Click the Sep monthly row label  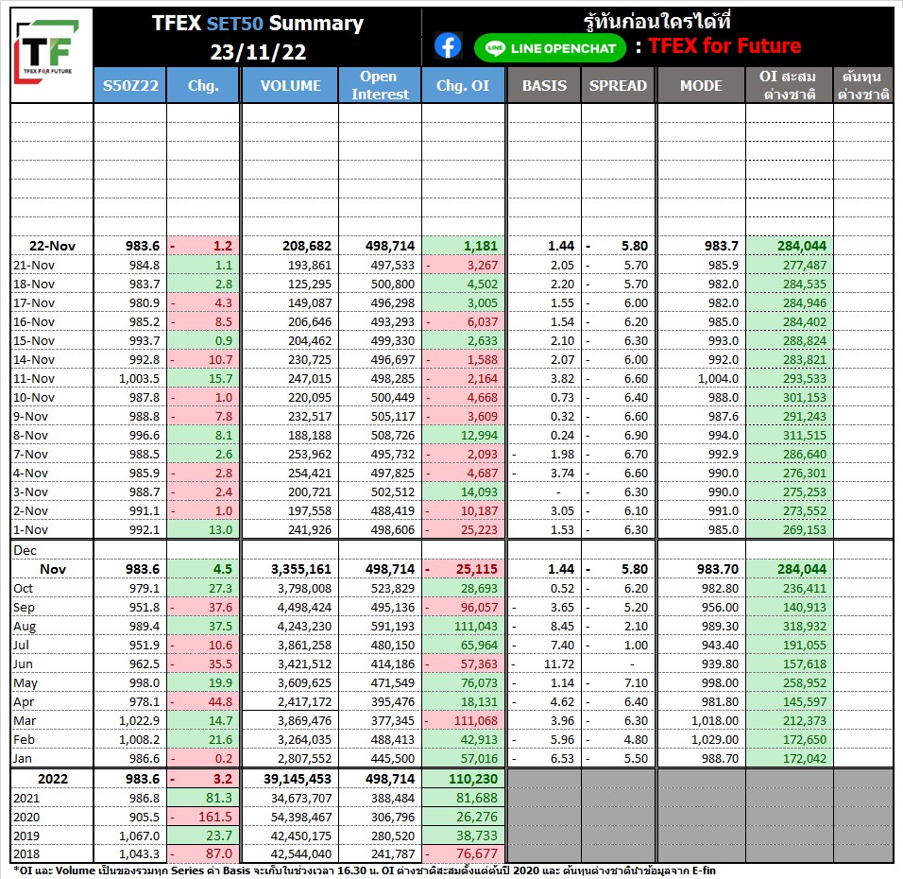pos(25,608)
